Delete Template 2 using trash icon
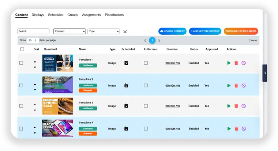This screenshot has height=151, width=278. click(236, 86)
